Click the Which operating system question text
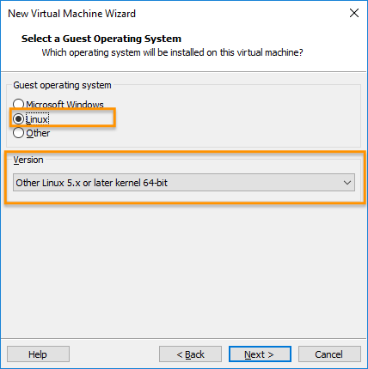This screenshot has width=368, height=369. pos(172,52)
